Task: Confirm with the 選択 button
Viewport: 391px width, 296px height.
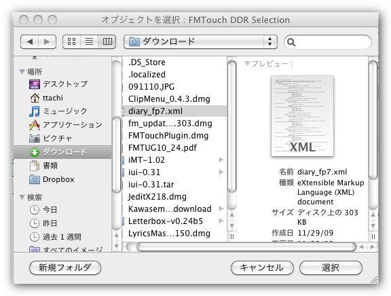Action: coord(331,267)
